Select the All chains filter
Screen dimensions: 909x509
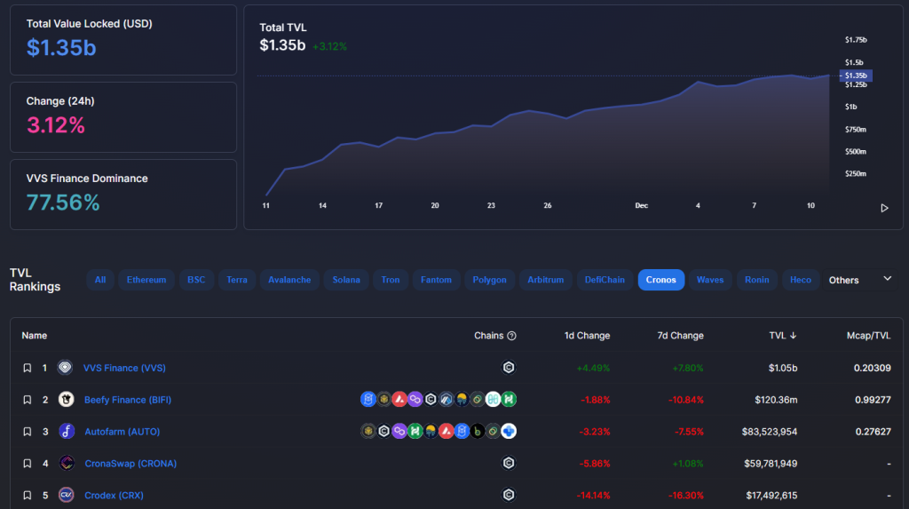pos(100,280)
